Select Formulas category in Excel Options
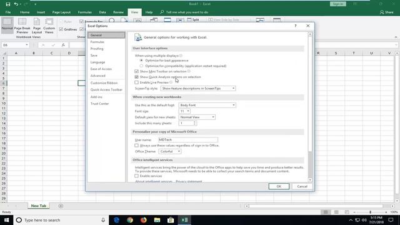400x225 pixels. click(97, 42)
